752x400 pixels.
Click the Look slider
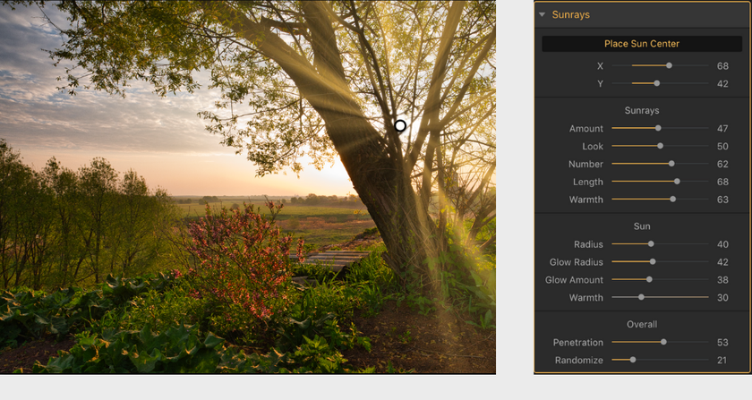pyautogui.click(x=660, y=146)
